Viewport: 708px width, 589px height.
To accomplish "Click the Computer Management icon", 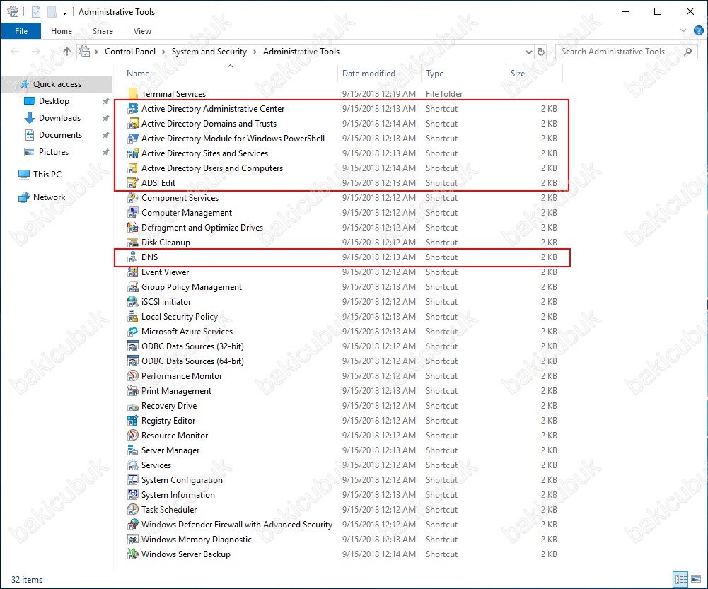I will click(132, 213).
